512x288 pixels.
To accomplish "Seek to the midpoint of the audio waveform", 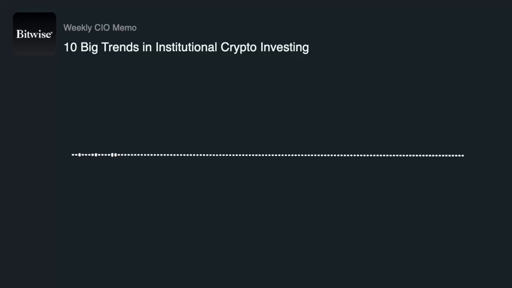I will (x=268, y=155).
